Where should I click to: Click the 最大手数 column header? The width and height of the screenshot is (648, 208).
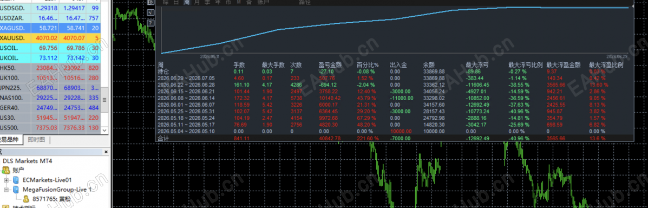(x=273, y=65)
